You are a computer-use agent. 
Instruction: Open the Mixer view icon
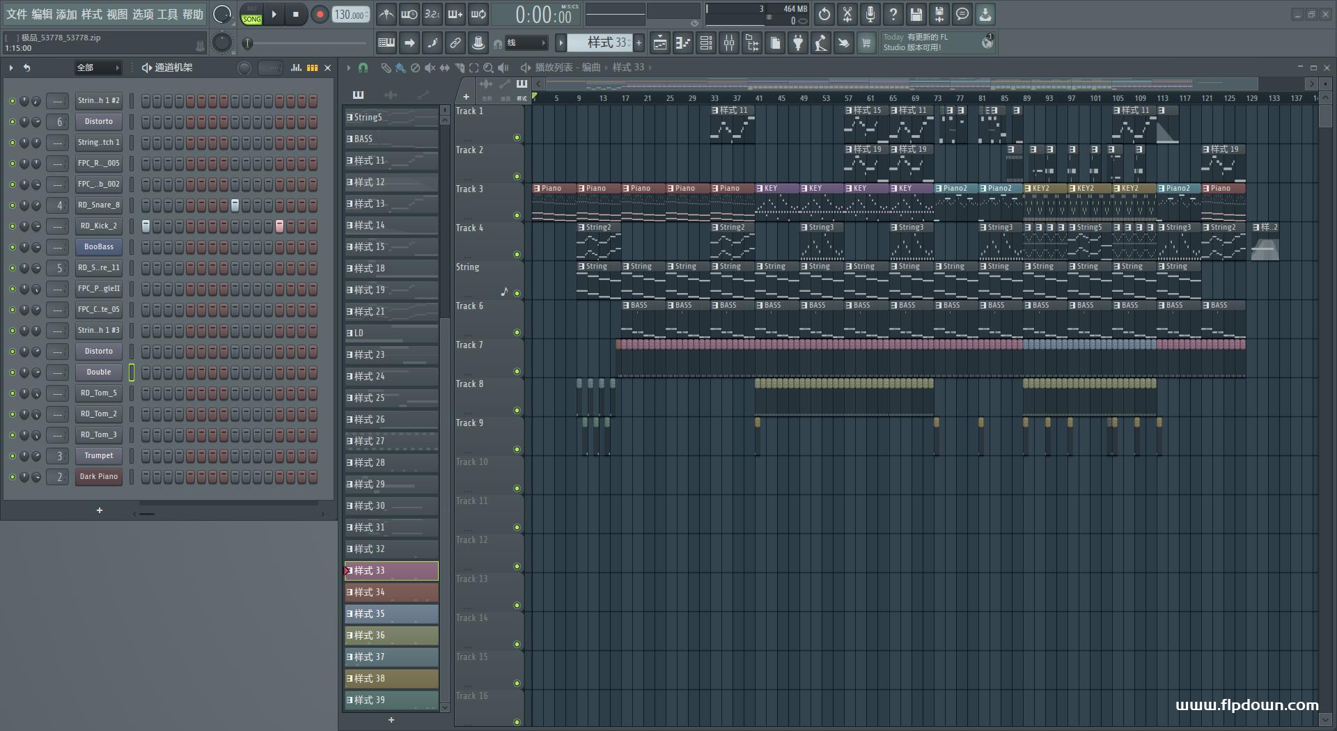pos(729,43)
